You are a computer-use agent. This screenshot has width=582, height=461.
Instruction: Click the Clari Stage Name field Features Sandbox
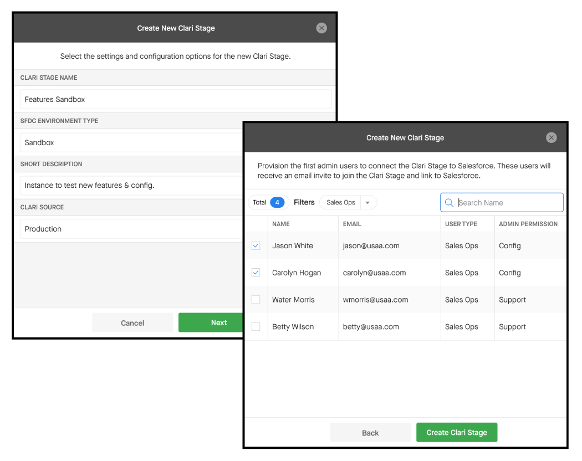[176, 100]
